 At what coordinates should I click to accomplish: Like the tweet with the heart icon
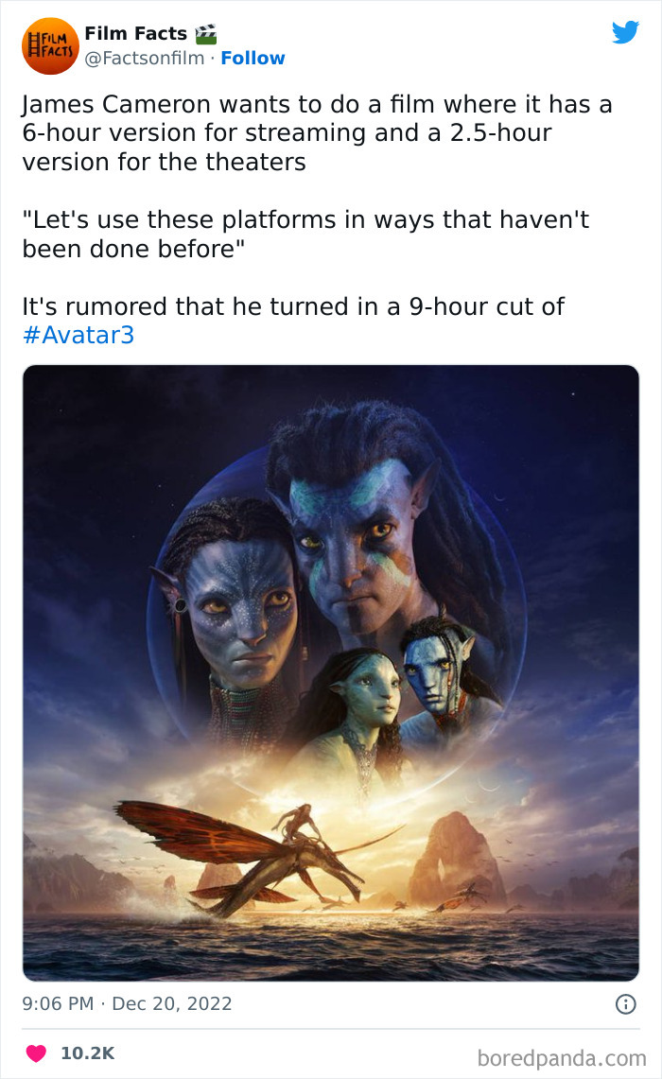(36, 1053)
